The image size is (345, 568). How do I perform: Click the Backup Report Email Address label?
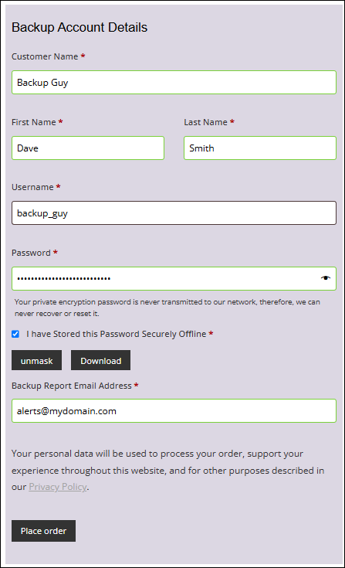pos(72,386)
